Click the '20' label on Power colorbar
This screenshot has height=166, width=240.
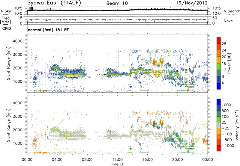pyautogui.click(x=224, y=57)
